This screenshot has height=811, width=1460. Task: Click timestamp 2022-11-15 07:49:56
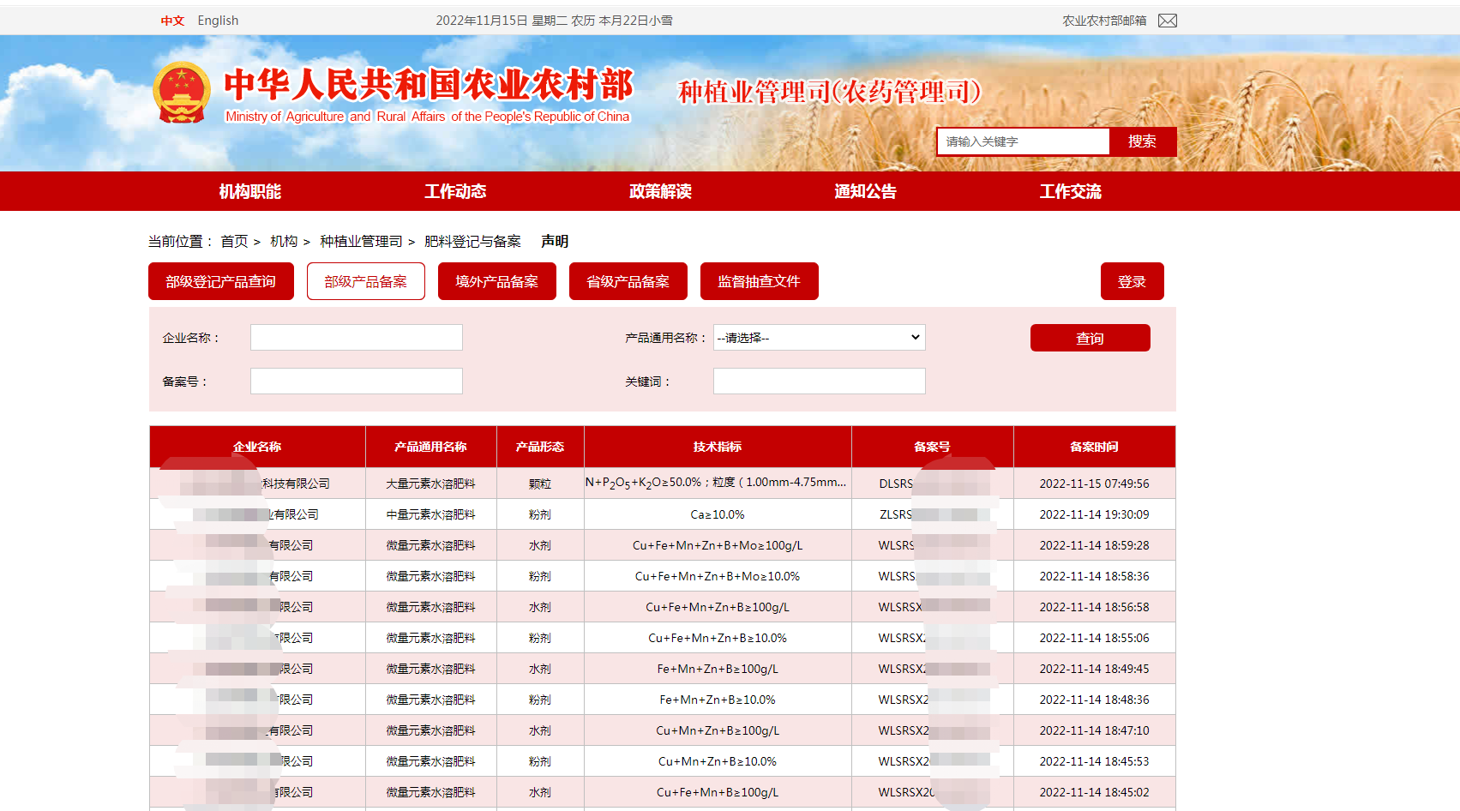click(1094, 484)
